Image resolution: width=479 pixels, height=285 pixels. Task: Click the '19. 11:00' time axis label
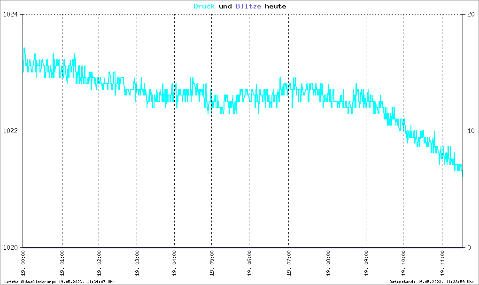[442, 264]
